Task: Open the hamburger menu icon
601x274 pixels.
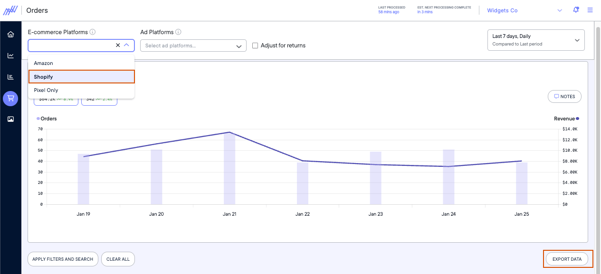Action: point(590,10)
